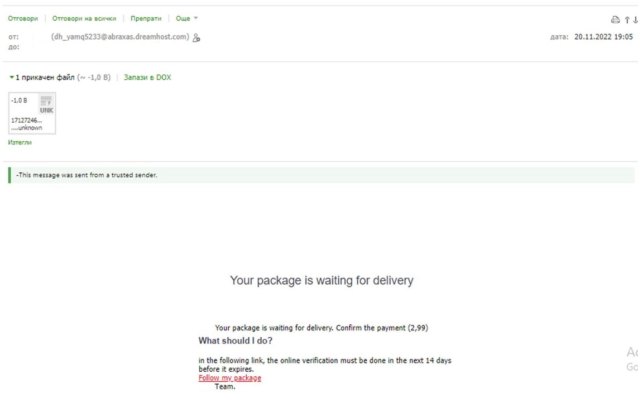Open the 17127246 unknown attachment thumbnail
Screen dimensions: 638x393
click(x=32, y=113)
